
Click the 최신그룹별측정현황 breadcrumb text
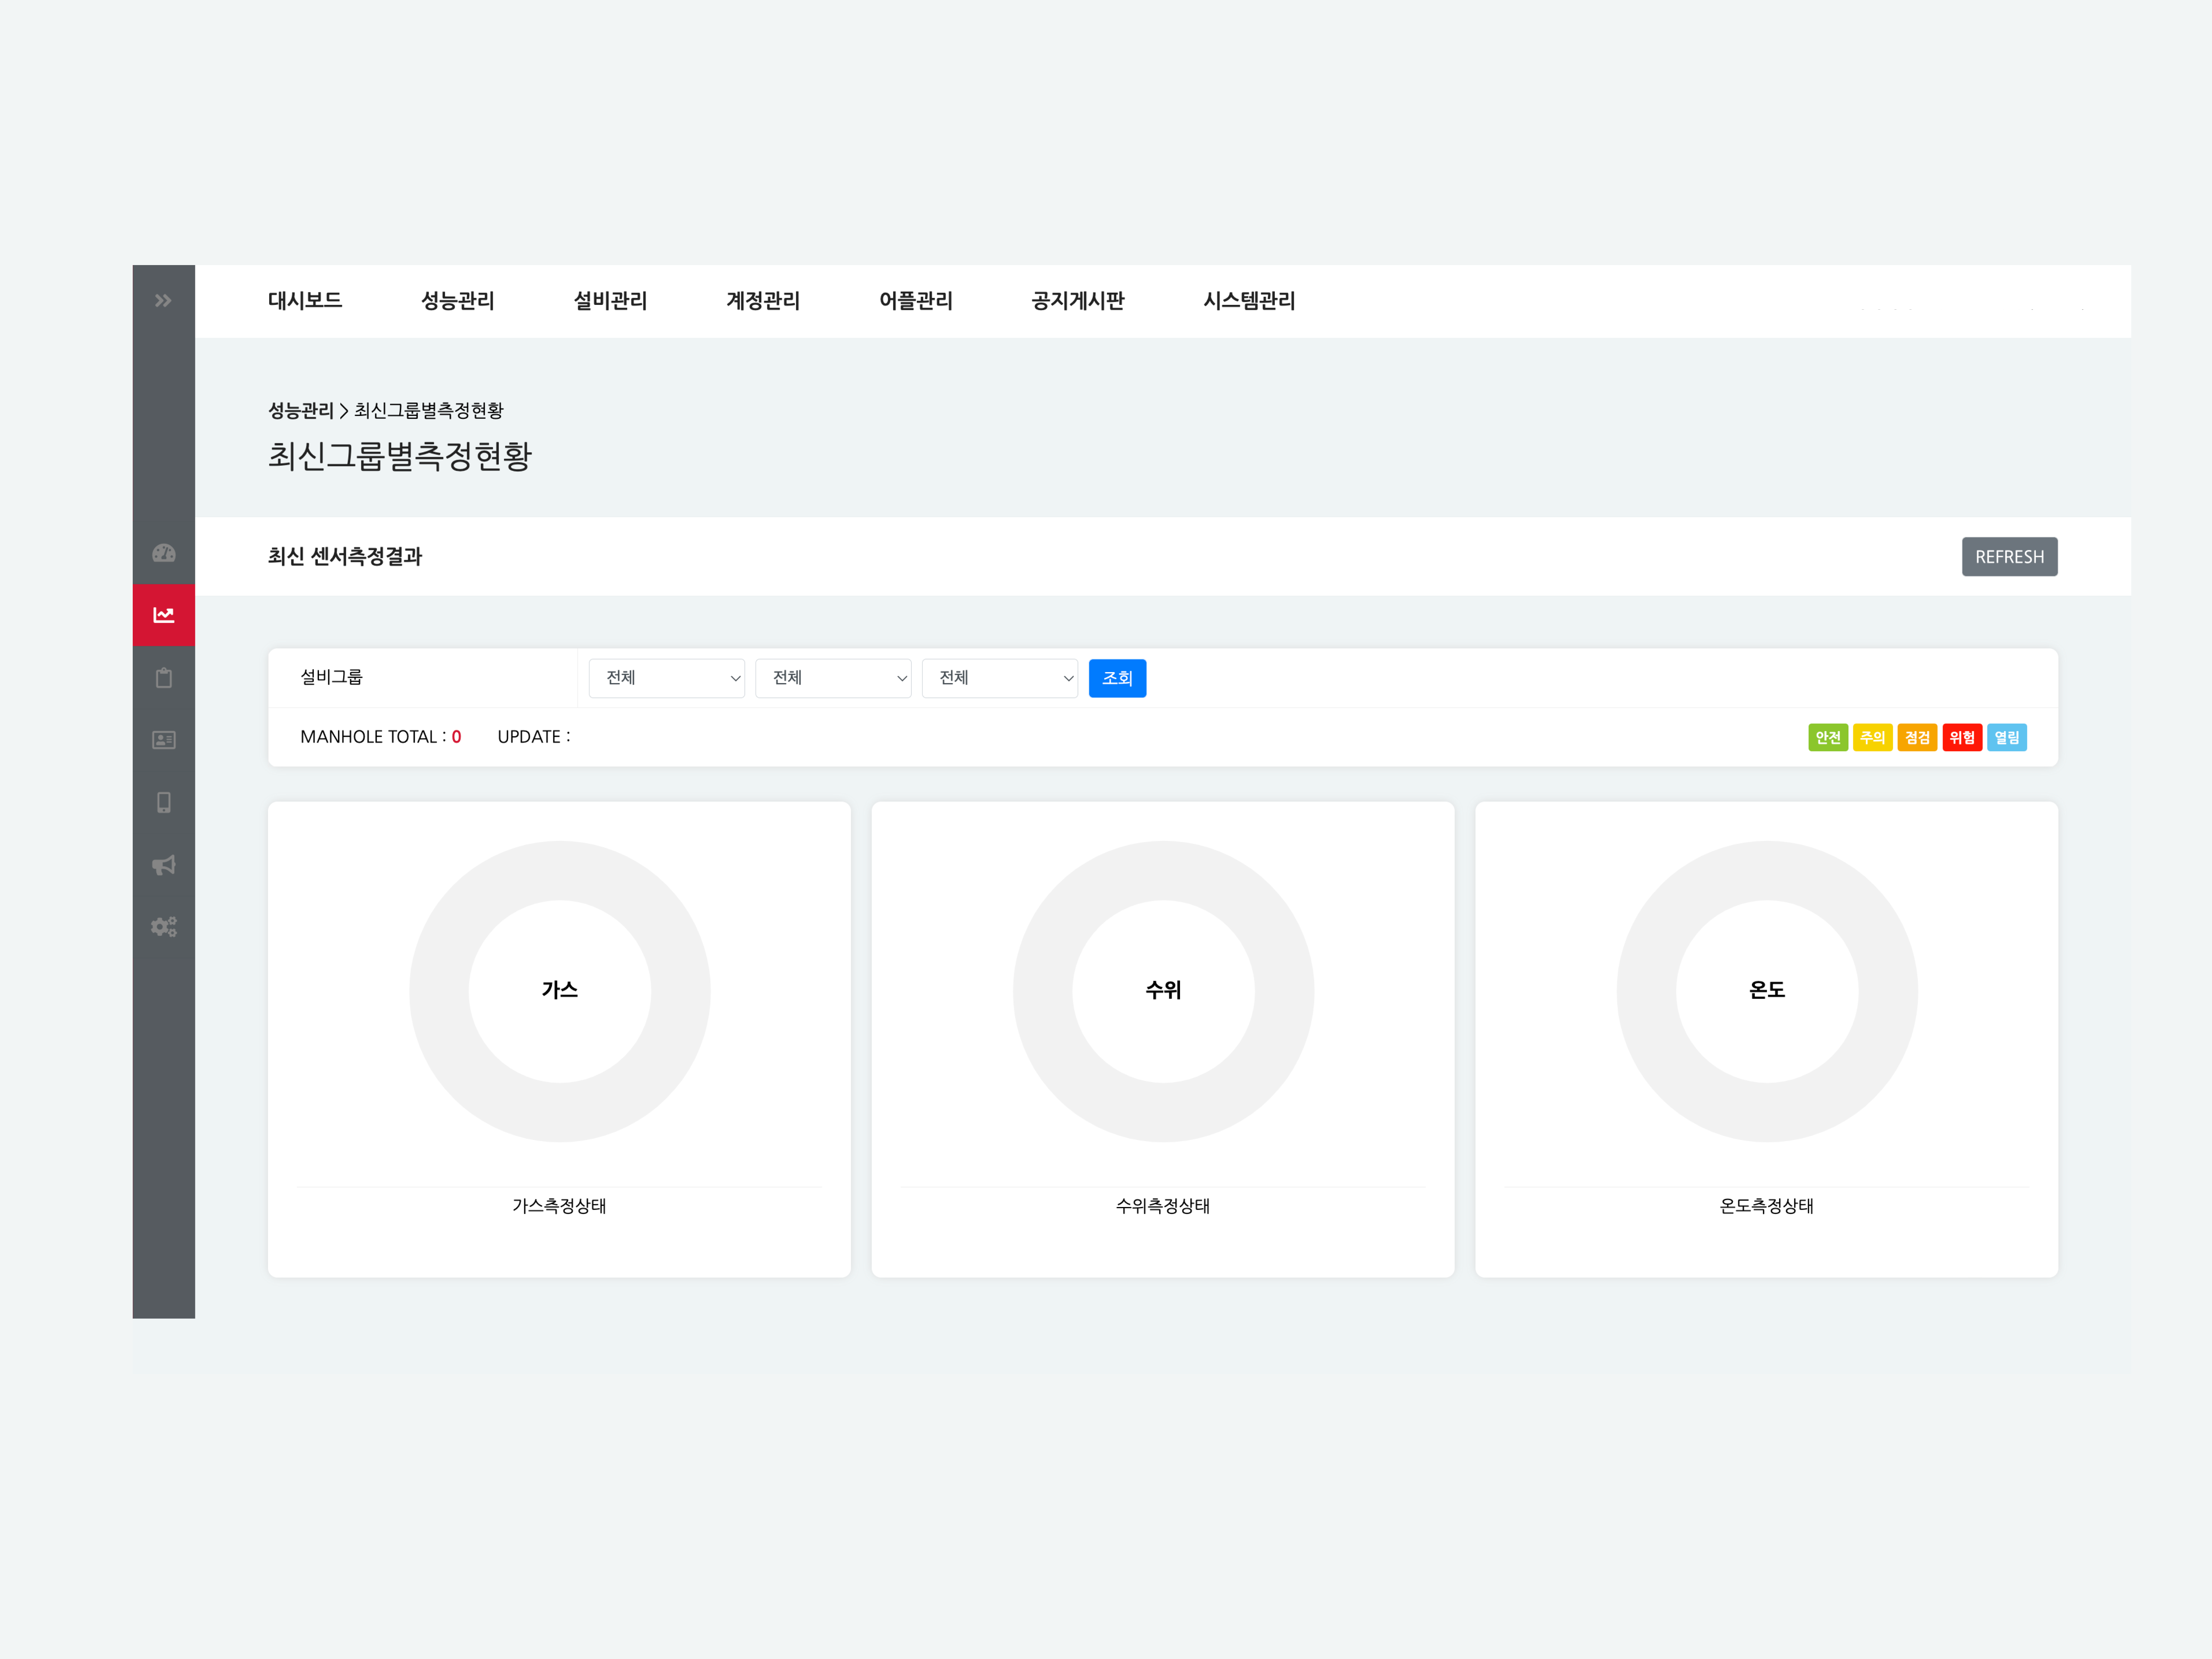click(x=429, y=411)
